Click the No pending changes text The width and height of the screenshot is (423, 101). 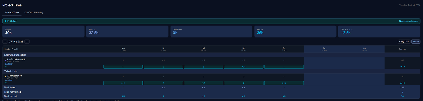click(x=408, y=21)
